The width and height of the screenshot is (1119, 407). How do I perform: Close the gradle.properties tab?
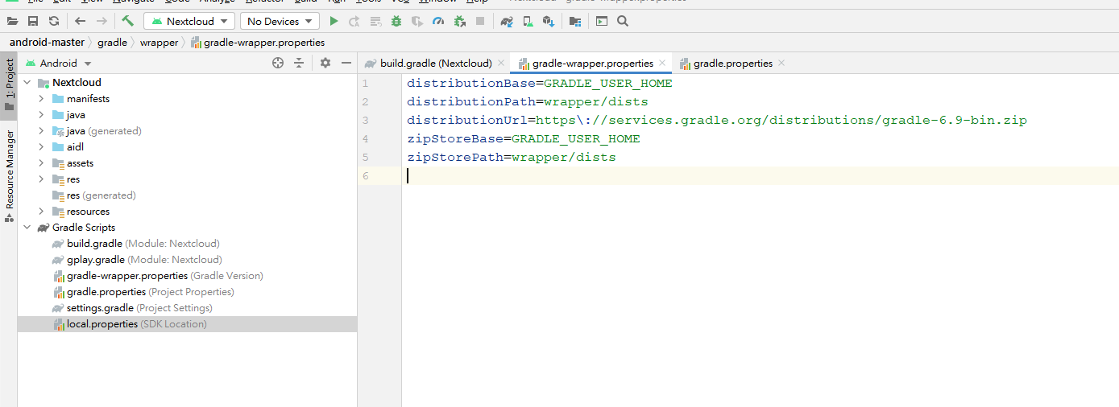pyautogui.click(x=781, y=63)
